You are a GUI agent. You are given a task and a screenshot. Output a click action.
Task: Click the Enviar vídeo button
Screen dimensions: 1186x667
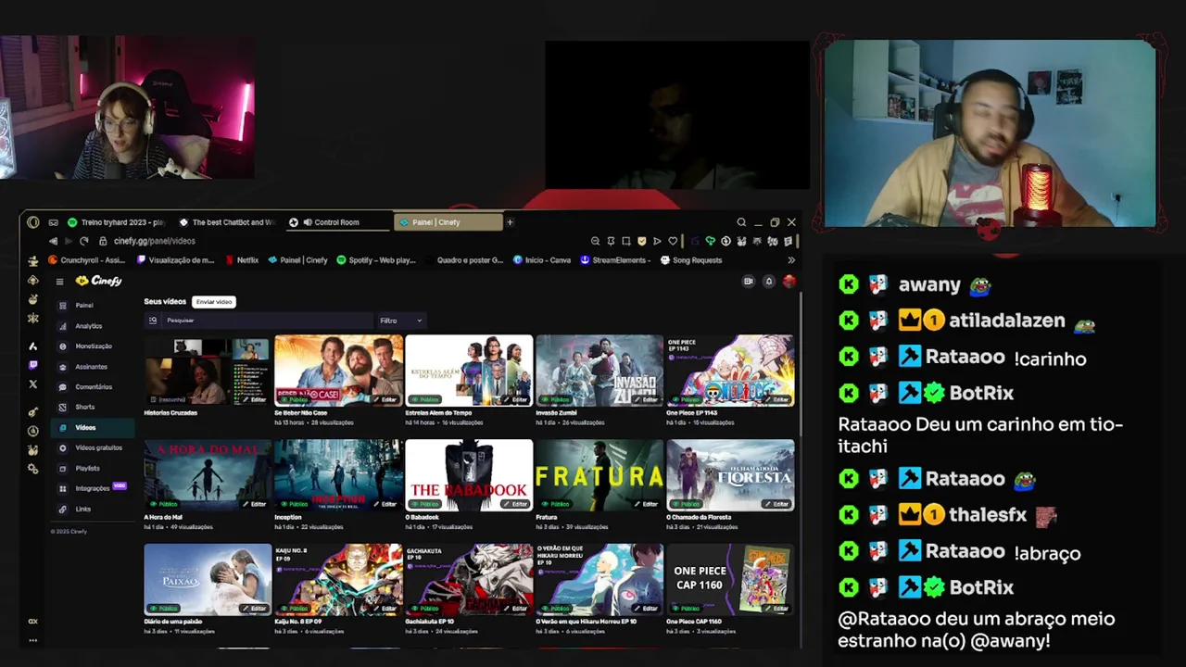pyautogui.click(x=213, y=302)
